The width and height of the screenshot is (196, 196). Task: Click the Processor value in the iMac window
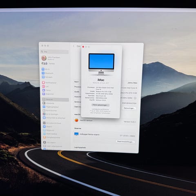pos(105,89)
